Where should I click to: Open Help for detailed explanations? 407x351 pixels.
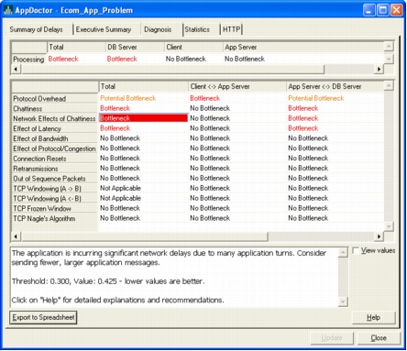click(373, 318)
